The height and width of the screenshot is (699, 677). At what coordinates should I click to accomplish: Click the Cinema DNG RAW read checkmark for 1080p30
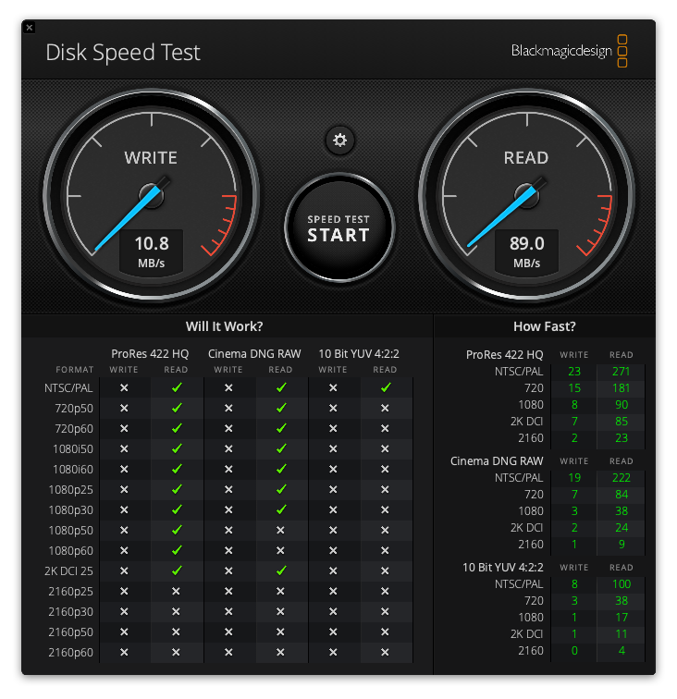click(281, 509)
